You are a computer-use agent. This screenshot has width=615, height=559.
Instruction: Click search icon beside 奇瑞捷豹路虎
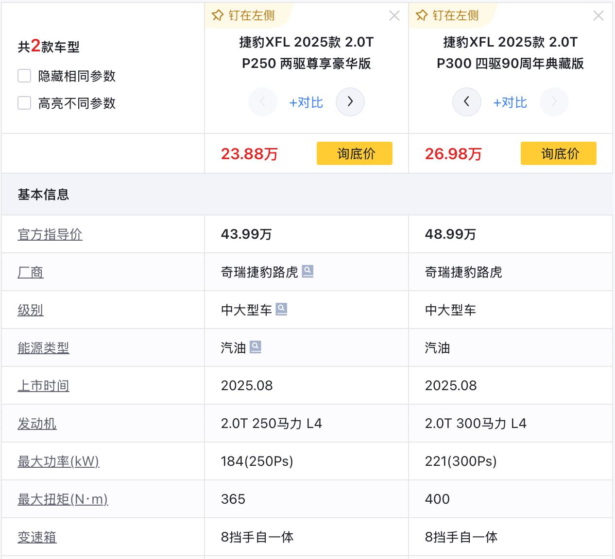pos(307,271)
